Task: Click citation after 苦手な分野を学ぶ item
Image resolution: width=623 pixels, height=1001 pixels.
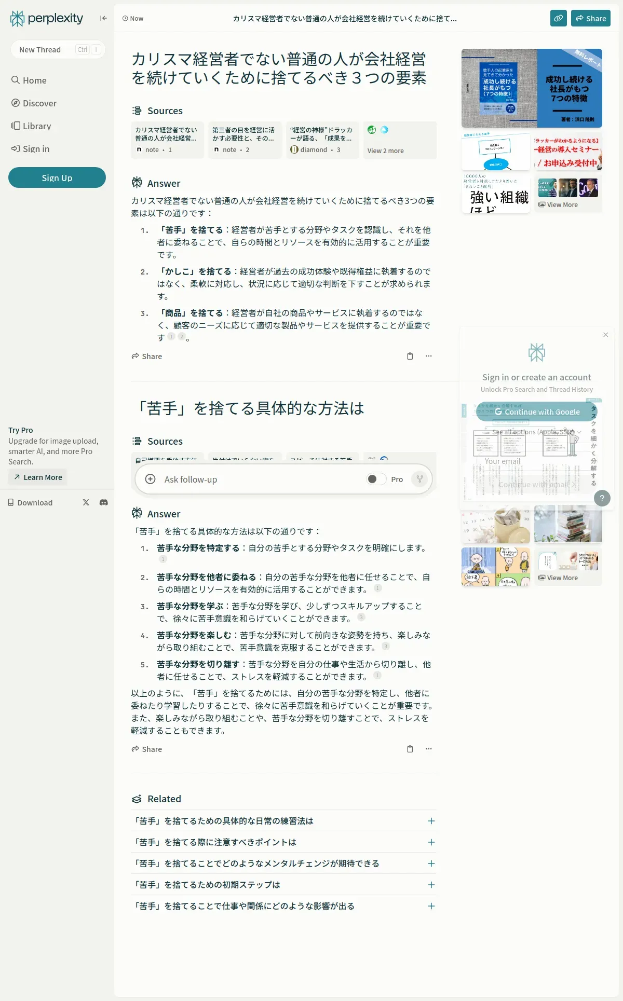Action: [361, 617]
